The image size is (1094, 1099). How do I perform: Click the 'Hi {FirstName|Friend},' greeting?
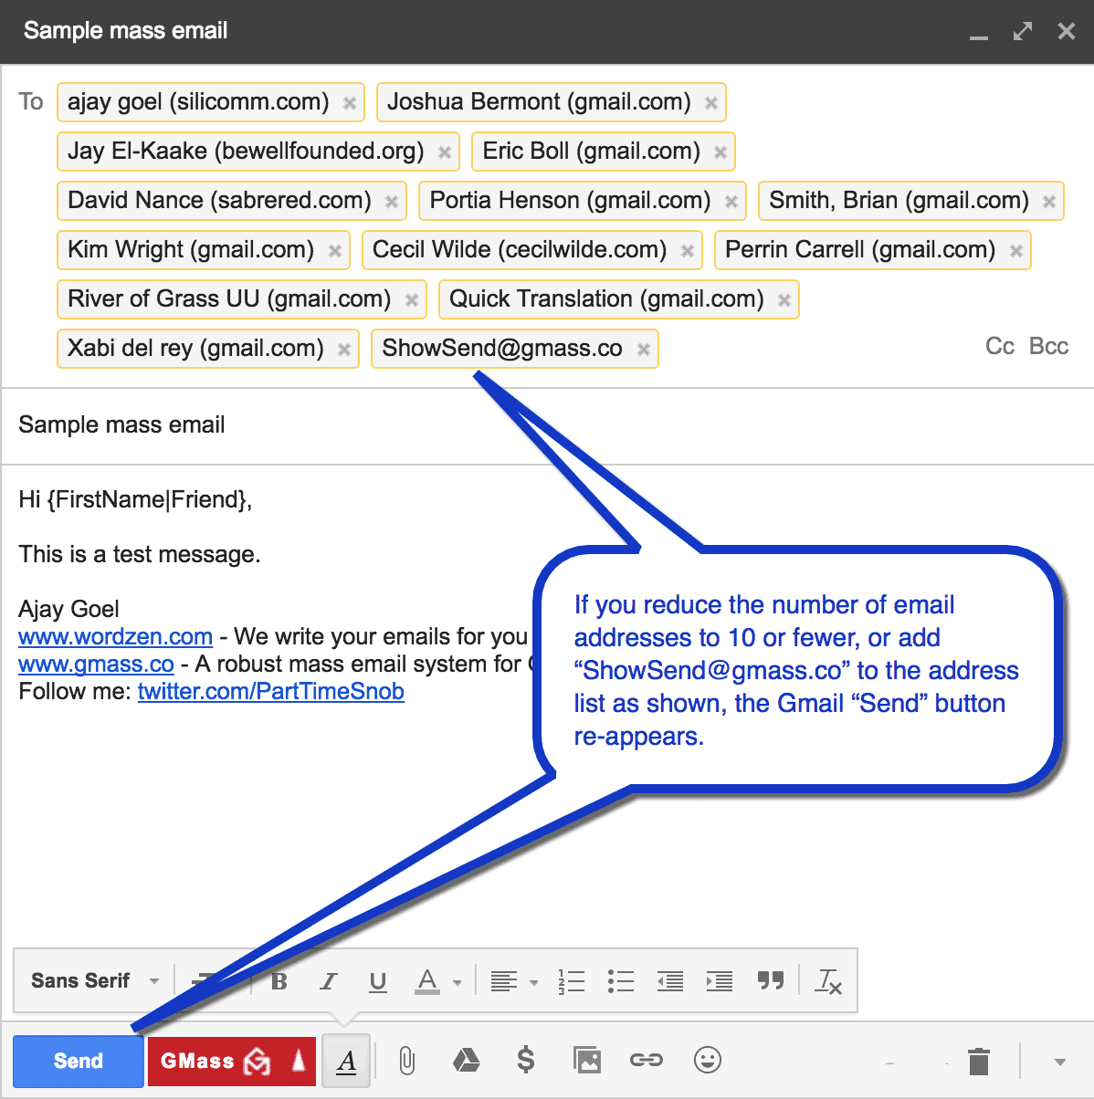click(x=135, y=499)
